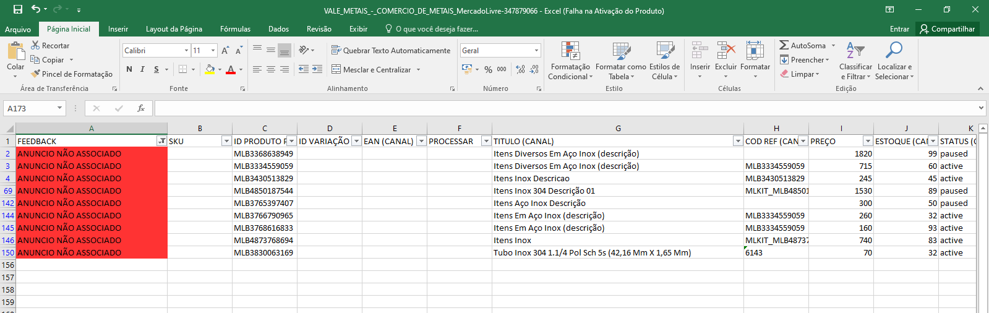Click the Format Painter brush icon
The width and height of the screenshot is (989, 313).
tap(36, 74)
